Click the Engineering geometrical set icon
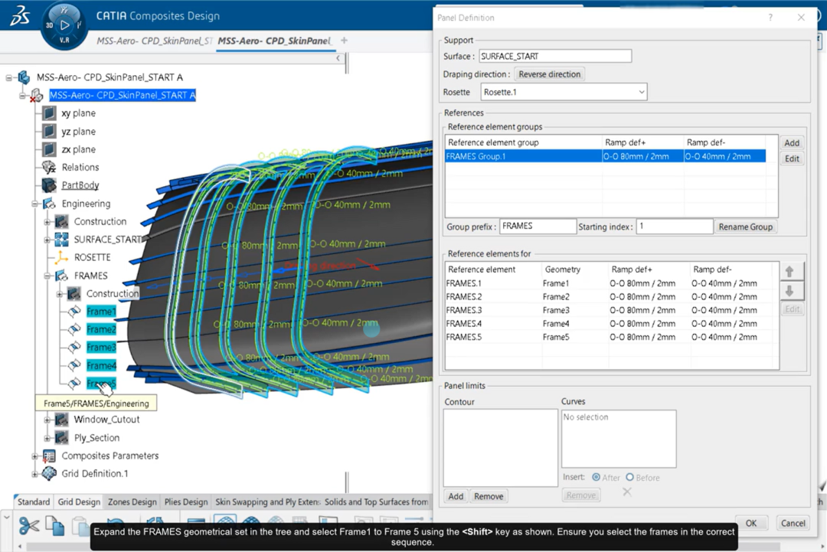Viewport: 827px width, 552px height. (49, 204)
